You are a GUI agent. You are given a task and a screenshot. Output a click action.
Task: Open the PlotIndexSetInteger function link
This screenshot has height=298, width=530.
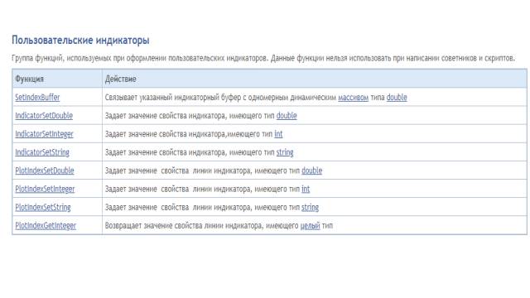click(45, 189)
